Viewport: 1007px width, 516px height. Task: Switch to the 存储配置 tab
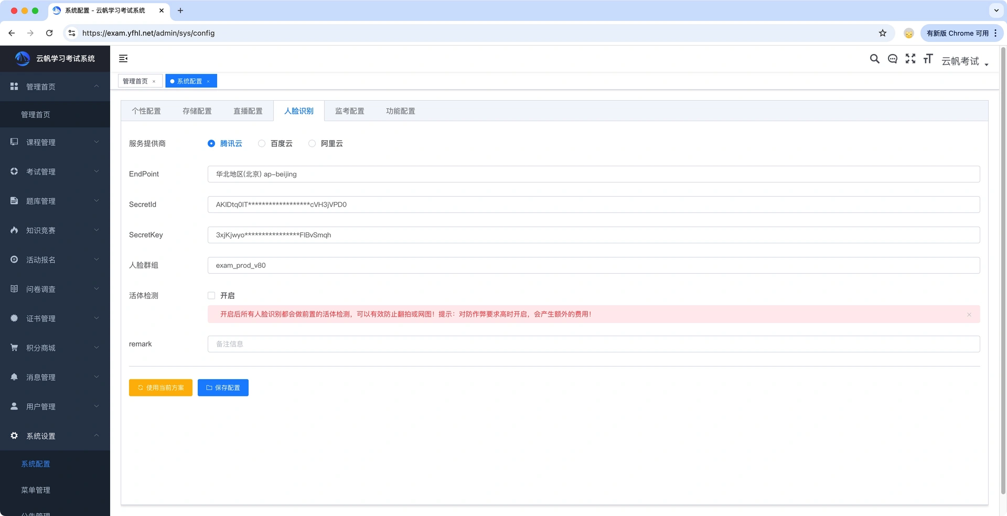(197, 111)
